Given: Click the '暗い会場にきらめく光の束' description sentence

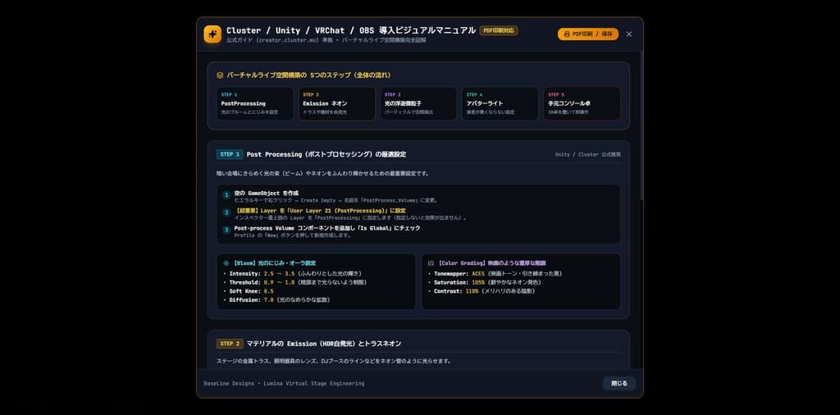Looking at the screenshot, I should [322, 174].
